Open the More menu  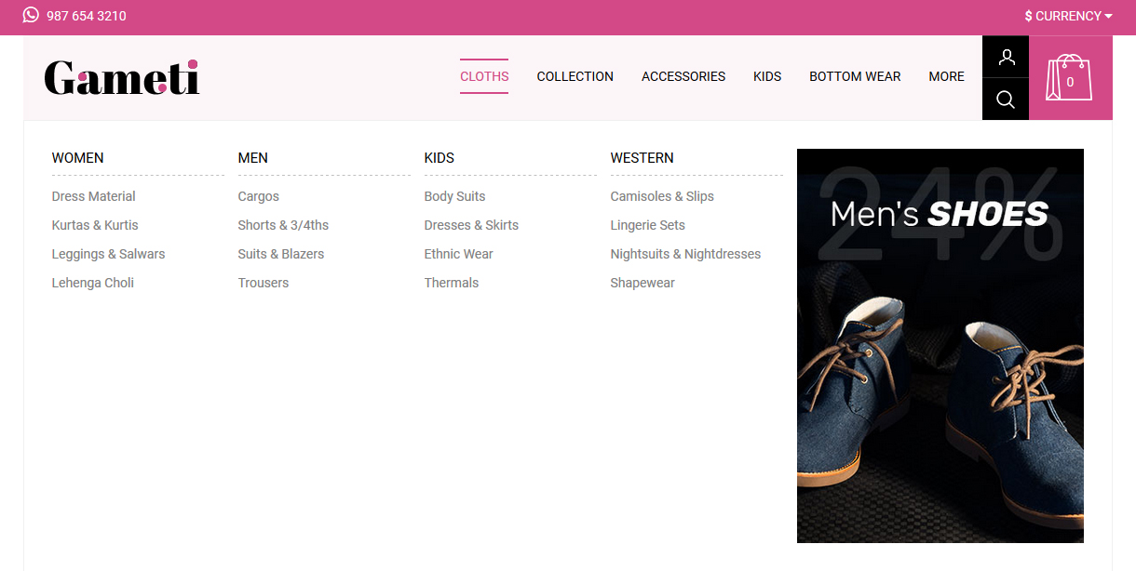[x=946, y=76]
